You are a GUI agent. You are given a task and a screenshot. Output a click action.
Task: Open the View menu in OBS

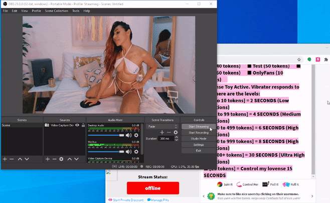25,11
